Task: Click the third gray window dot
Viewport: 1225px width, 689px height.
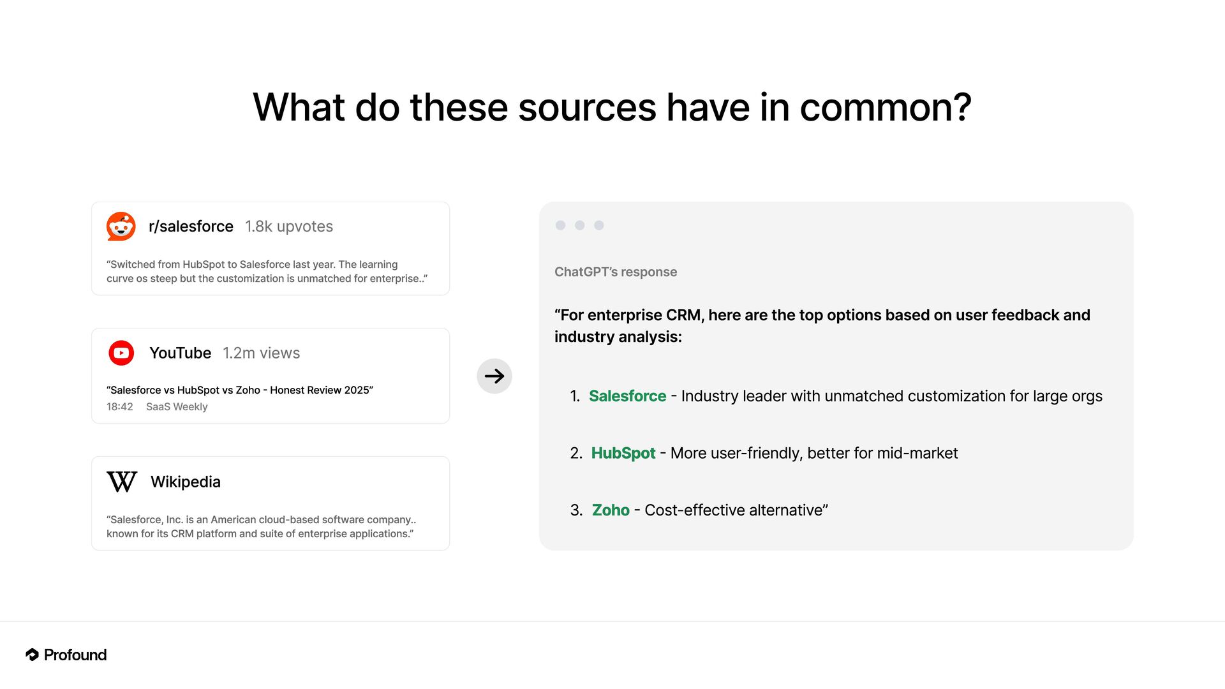Action: pyautogui.click(x=599, y=225)
